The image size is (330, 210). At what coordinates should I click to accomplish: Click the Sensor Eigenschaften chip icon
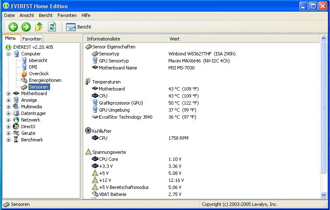coord(88,47)
